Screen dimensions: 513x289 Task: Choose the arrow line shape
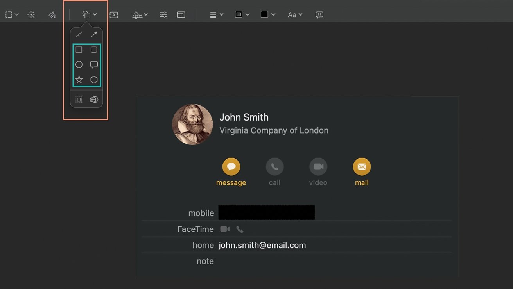tap(94, 34)
